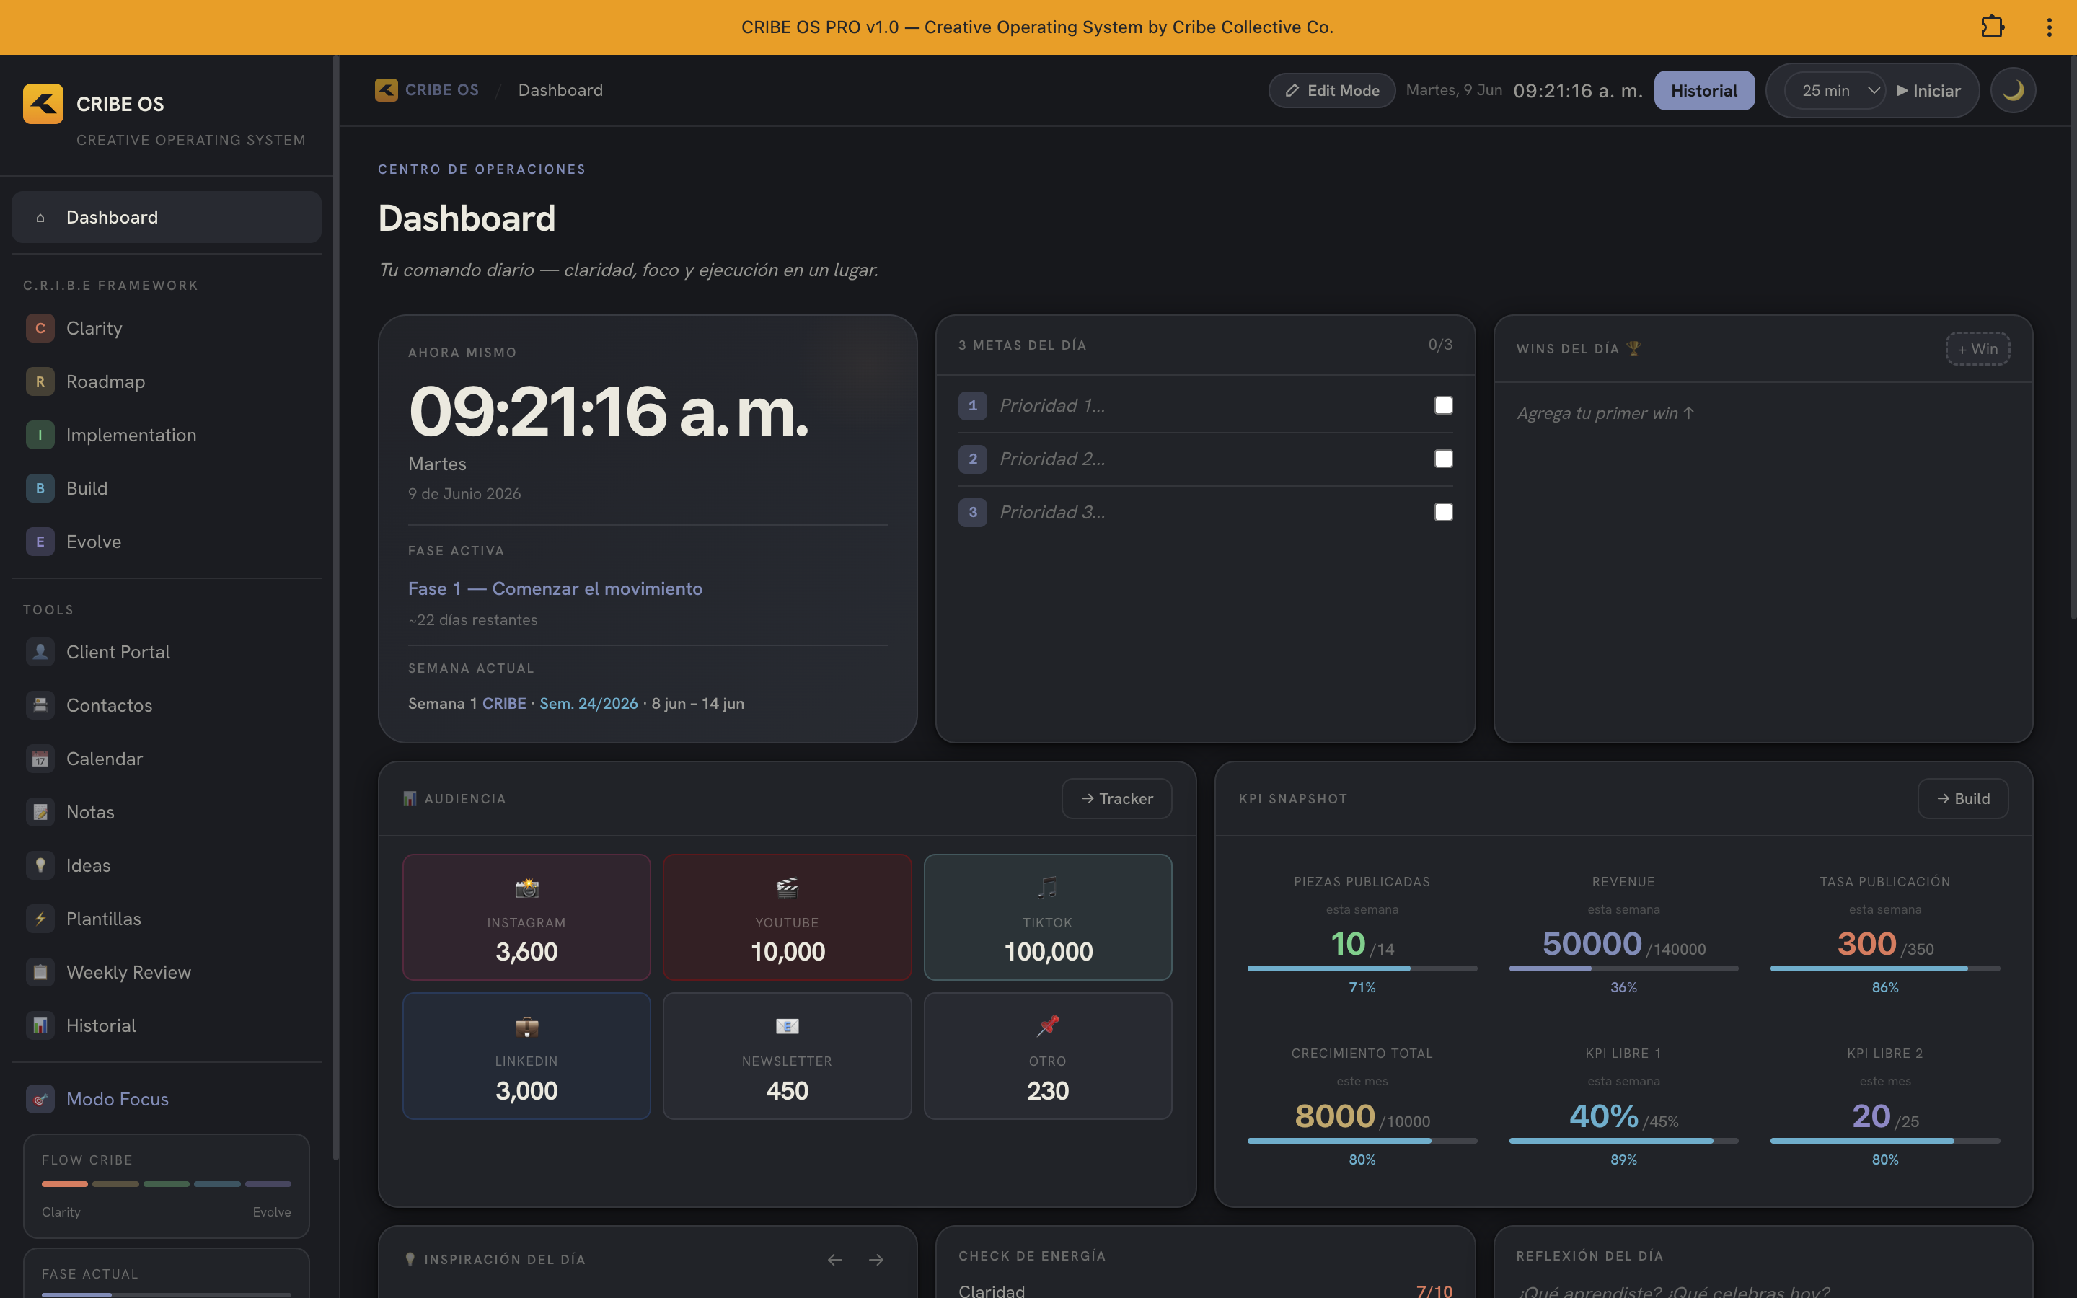Screen dimensions: 2077x1298
Task: Click the purple Historial button
Action: click(x=1703, y=90)
